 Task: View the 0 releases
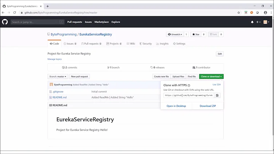pos(158,67)
